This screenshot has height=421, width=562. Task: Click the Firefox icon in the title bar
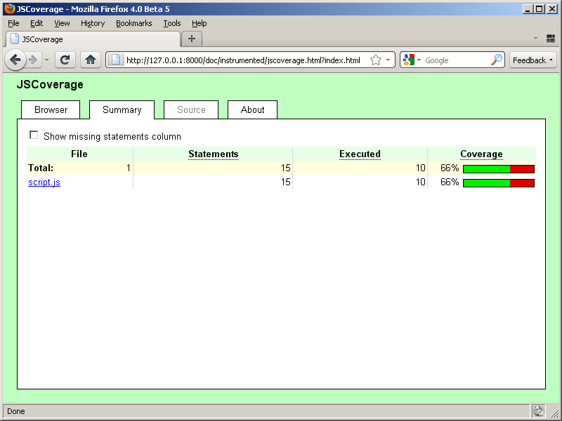10,8
